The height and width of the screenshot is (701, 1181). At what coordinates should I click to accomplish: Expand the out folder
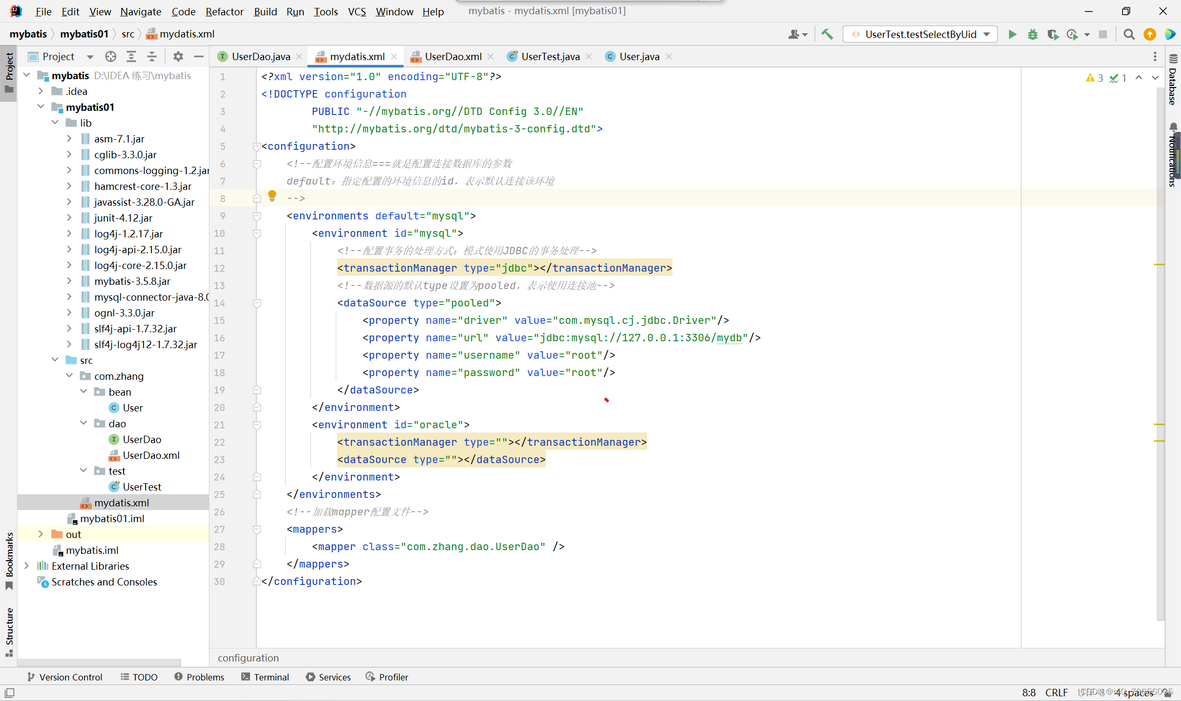(41, 534)
